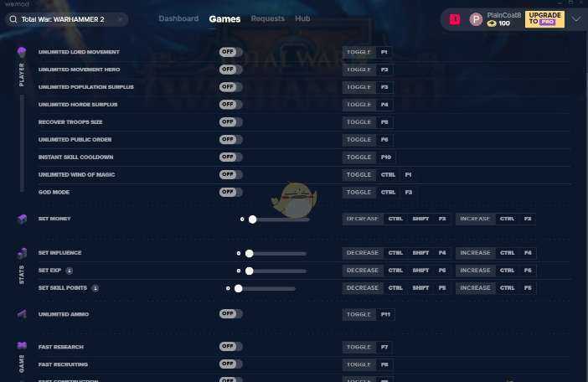Open info icon next to Set Skill Points

pos(95,288)
